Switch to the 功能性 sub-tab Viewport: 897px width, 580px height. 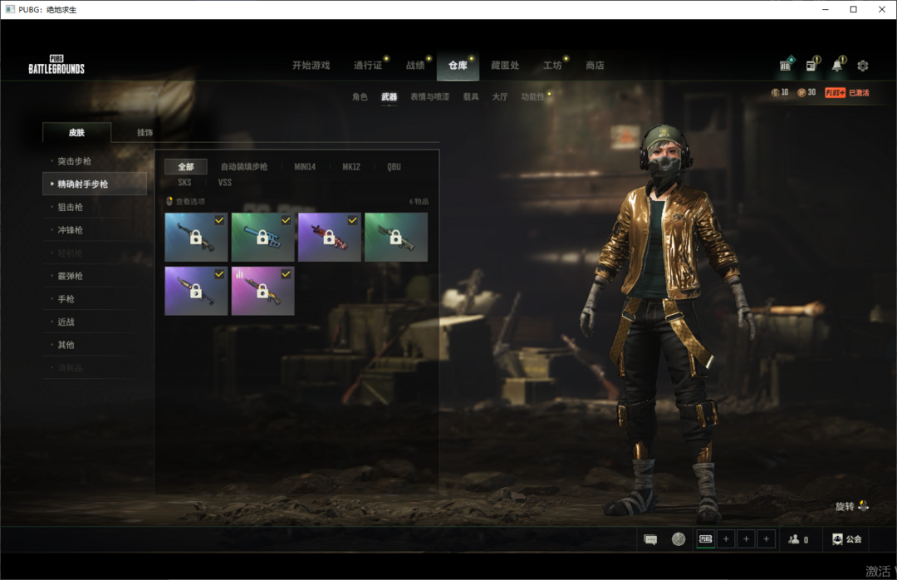(x=532, y=96)
